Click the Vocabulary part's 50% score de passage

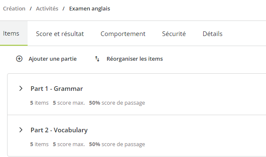pos(117,144)
